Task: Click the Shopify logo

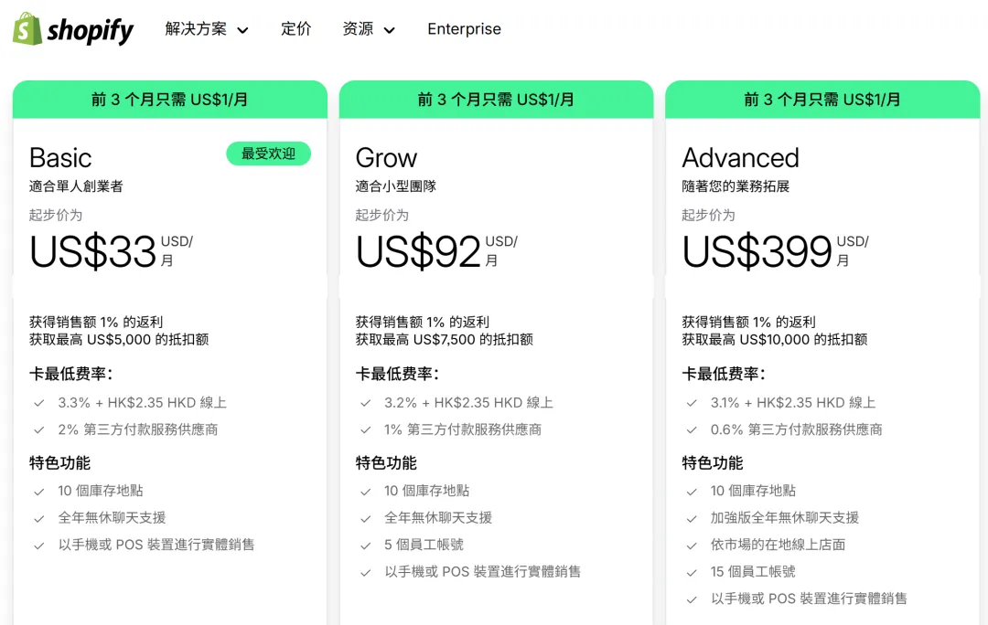Action: pos(73,29)
